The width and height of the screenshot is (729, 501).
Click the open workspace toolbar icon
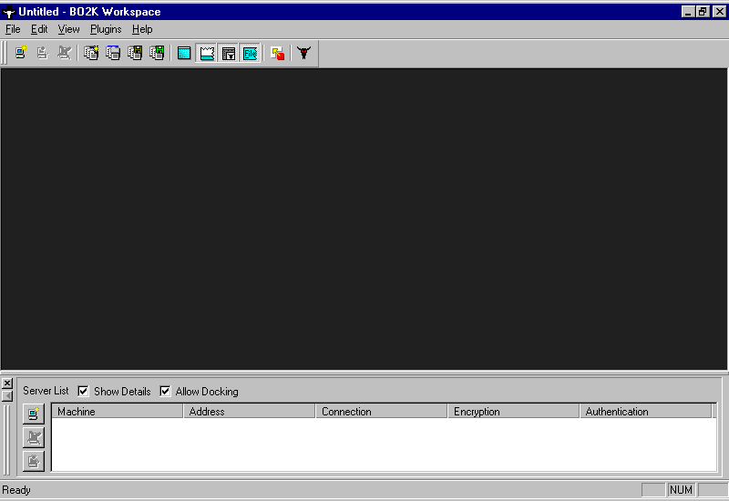pos(113,53)
